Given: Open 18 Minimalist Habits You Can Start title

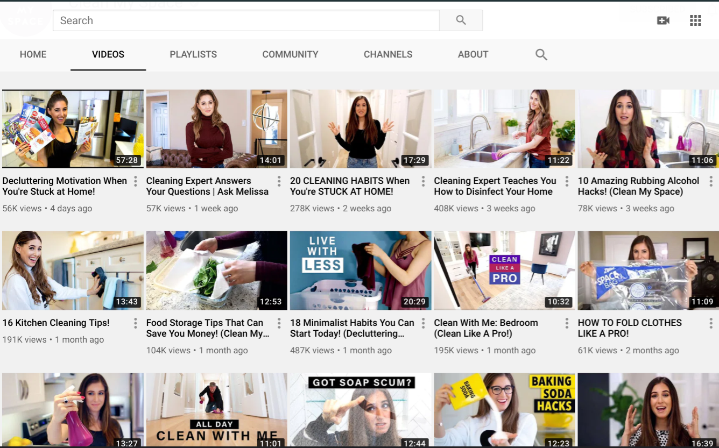Looking at the screenshot, I should [352, 328].
